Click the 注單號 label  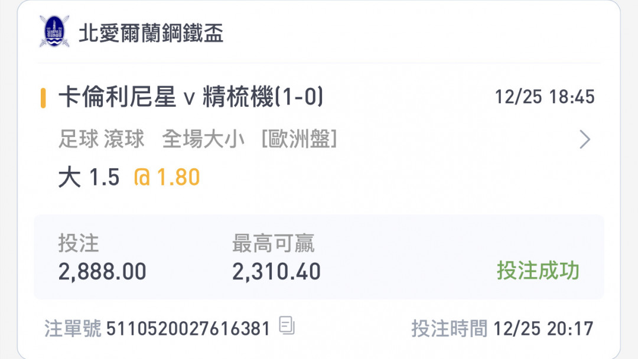pos(73,328)
